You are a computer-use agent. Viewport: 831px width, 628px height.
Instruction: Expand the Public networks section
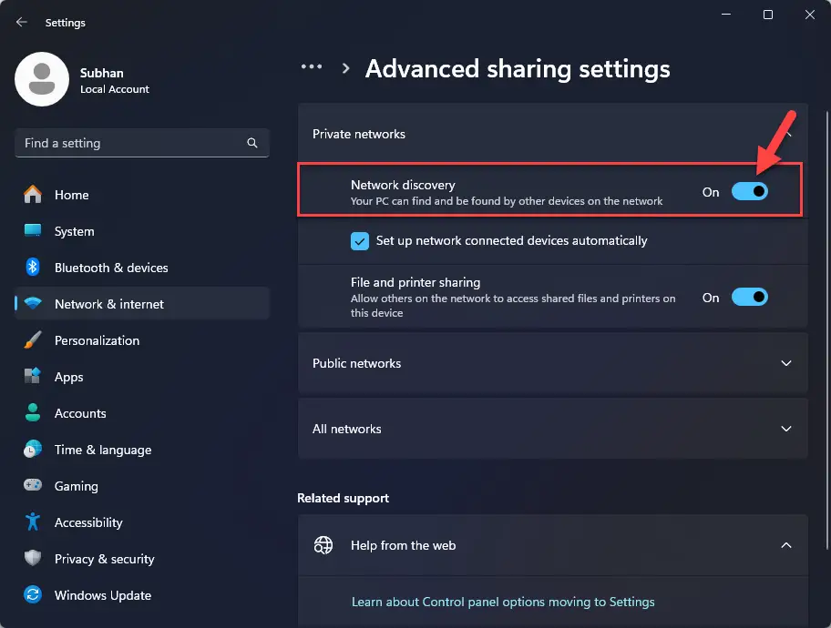[x=785, y=363]
